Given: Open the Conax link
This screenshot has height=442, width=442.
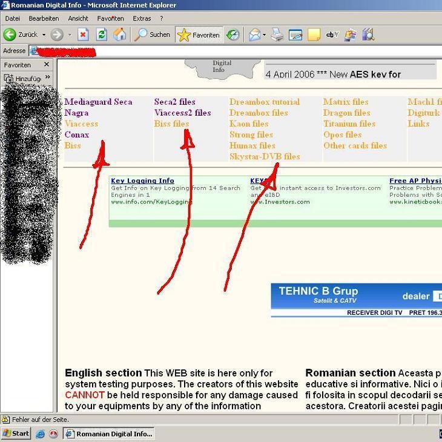Looking at the screenshot, I should point(77,134).
